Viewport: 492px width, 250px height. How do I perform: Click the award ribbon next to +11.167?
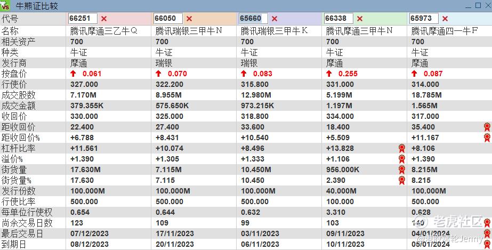click(x=487, y=138)
